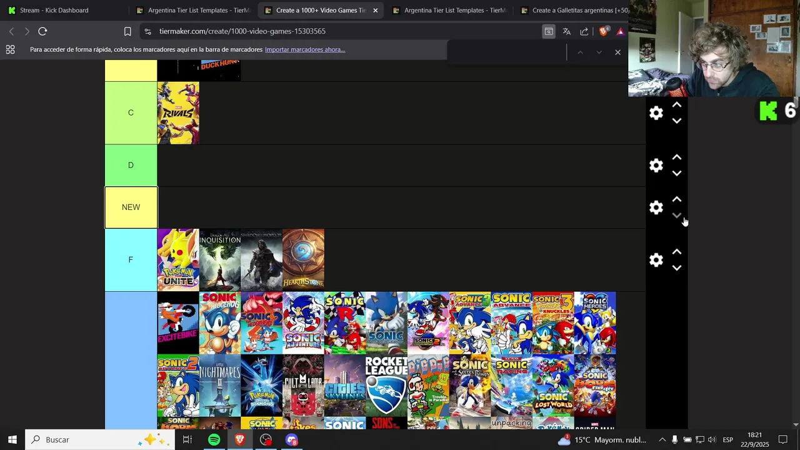Move tier C row down
800x450 pixels.
click(x=677, y=121)
